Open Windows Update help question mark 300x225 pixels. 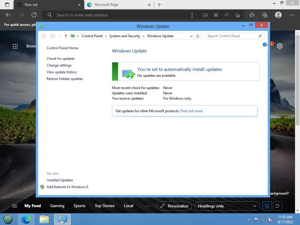pyautogui.click(x=265, y=45)
